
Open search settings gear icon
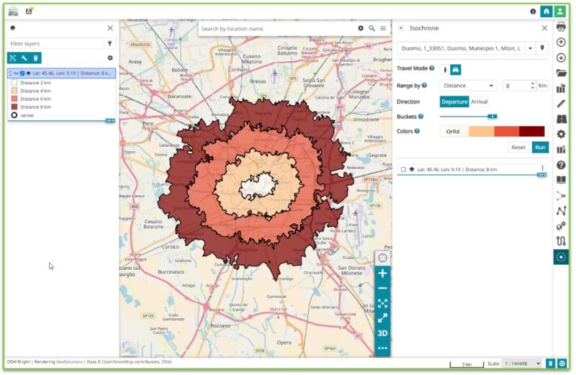coord(361,28)
